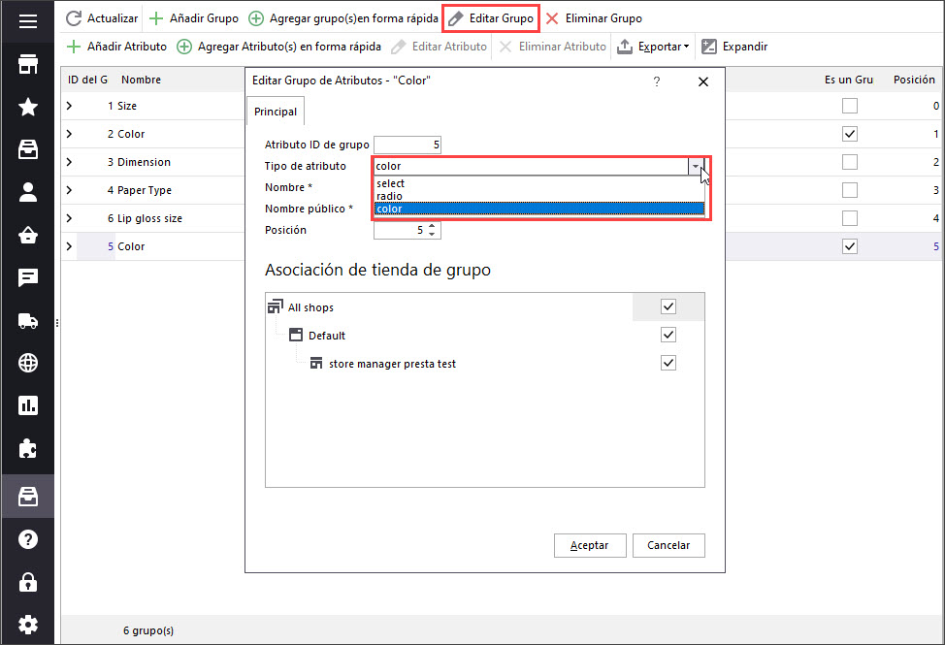Viewport: 945px width, 645px height.
Task: Sort by the Nombre column header
Action: point(141,80)
